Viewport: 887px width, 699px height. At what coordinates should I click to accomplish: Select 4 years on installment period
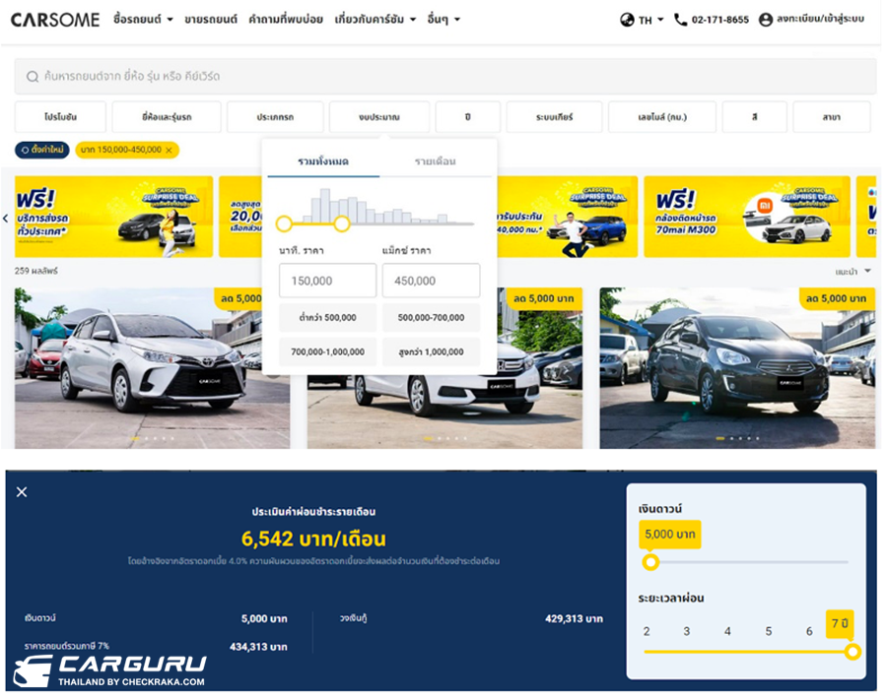pyautogui.click(x=727, y=631)
